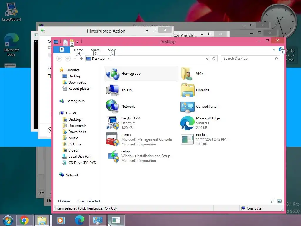Select the Network icon in file list
The height and width of the screenshot is (226, 301).
click(x=113, y=107)
